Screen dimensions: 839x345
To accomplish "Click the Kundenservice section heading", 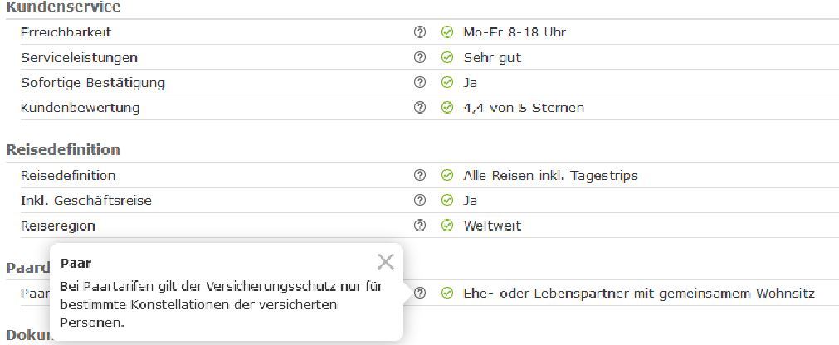I will (x=62, y=7).
